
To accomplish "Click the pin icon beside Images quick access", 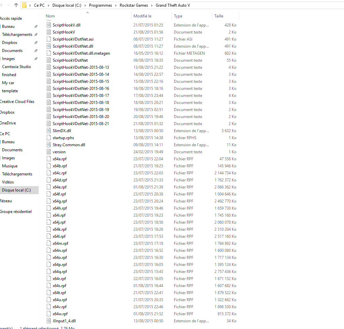I will click(36, 59).
